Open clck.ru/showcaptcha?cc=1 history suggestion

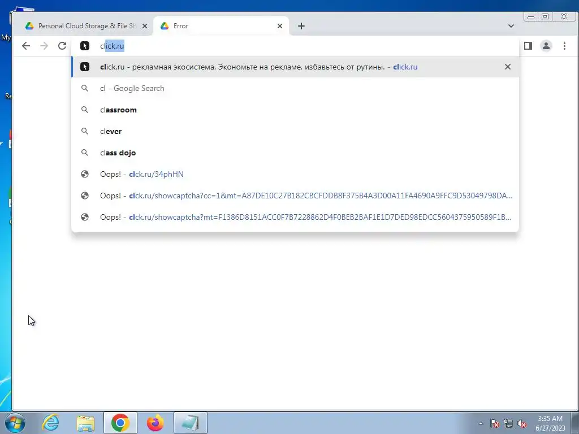[x=295, y=195]
